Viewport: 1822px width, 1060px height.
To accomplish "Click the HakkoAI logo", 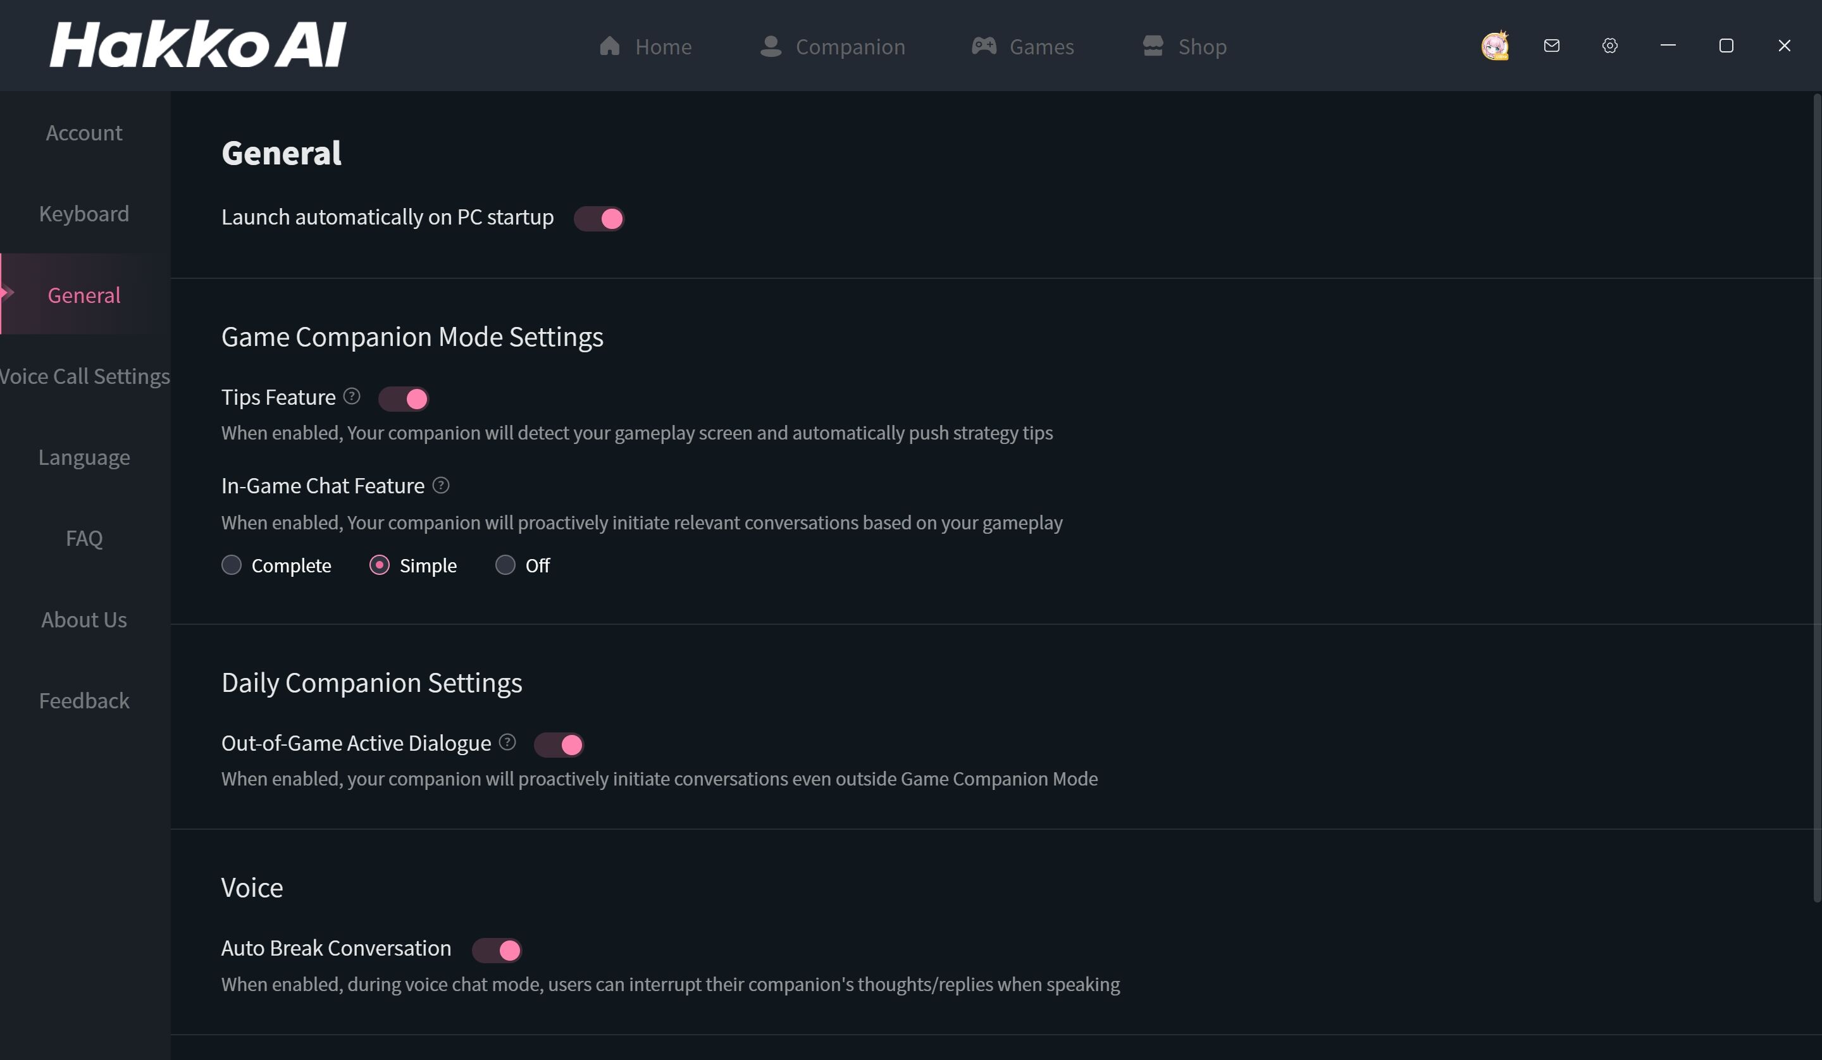I will 197,44.
